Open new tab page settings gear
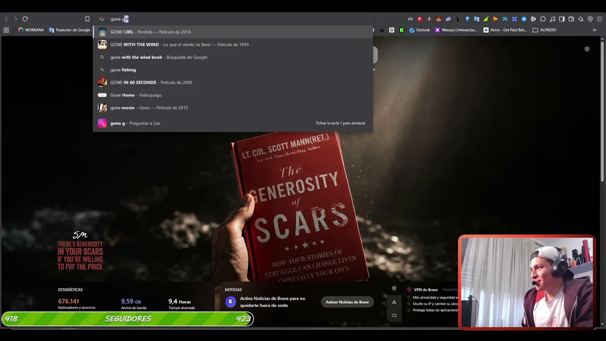Image resolution: width=606 pixels, height=341 pixels. tap(587, 49)
